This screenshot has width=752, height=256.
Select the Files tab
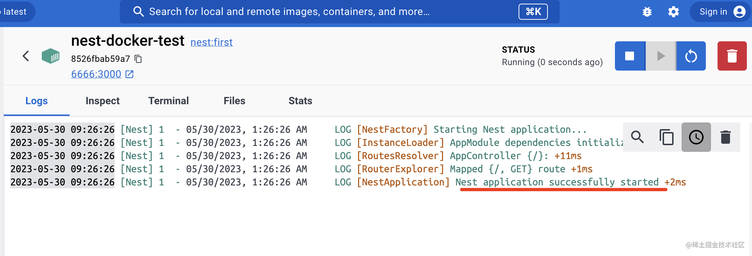point(235,101)
